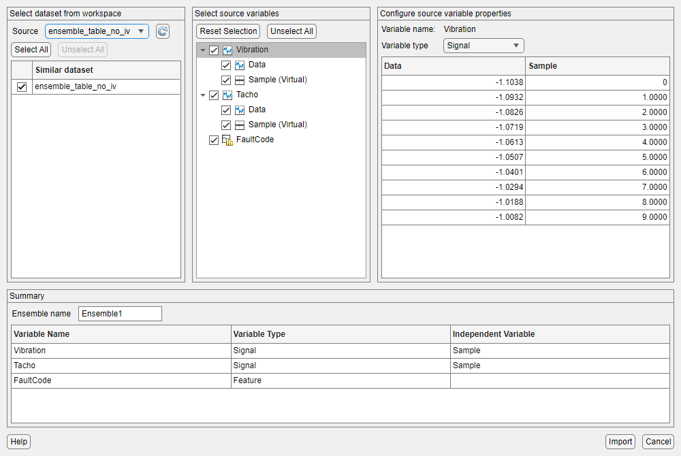Toggle the FaultCode checkbox
The height and width of the screenshot is (456, 681).
pos(214,140)
